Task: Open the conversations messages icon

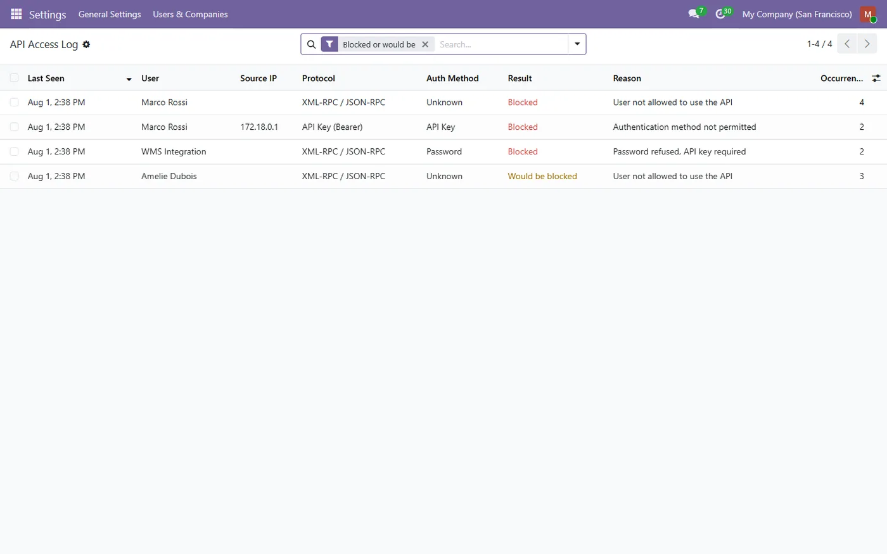Action: click(694, 14)
